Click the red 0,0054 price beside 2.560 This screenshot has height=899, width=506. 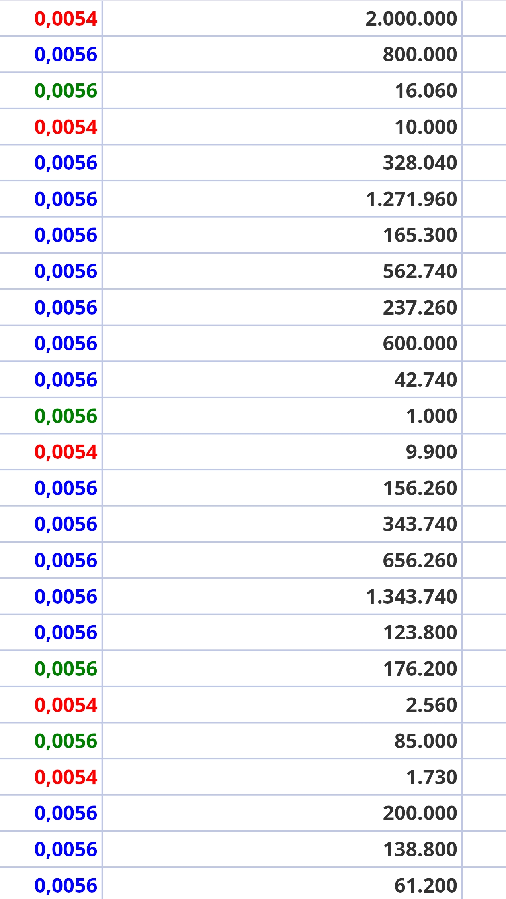[66, 705]
